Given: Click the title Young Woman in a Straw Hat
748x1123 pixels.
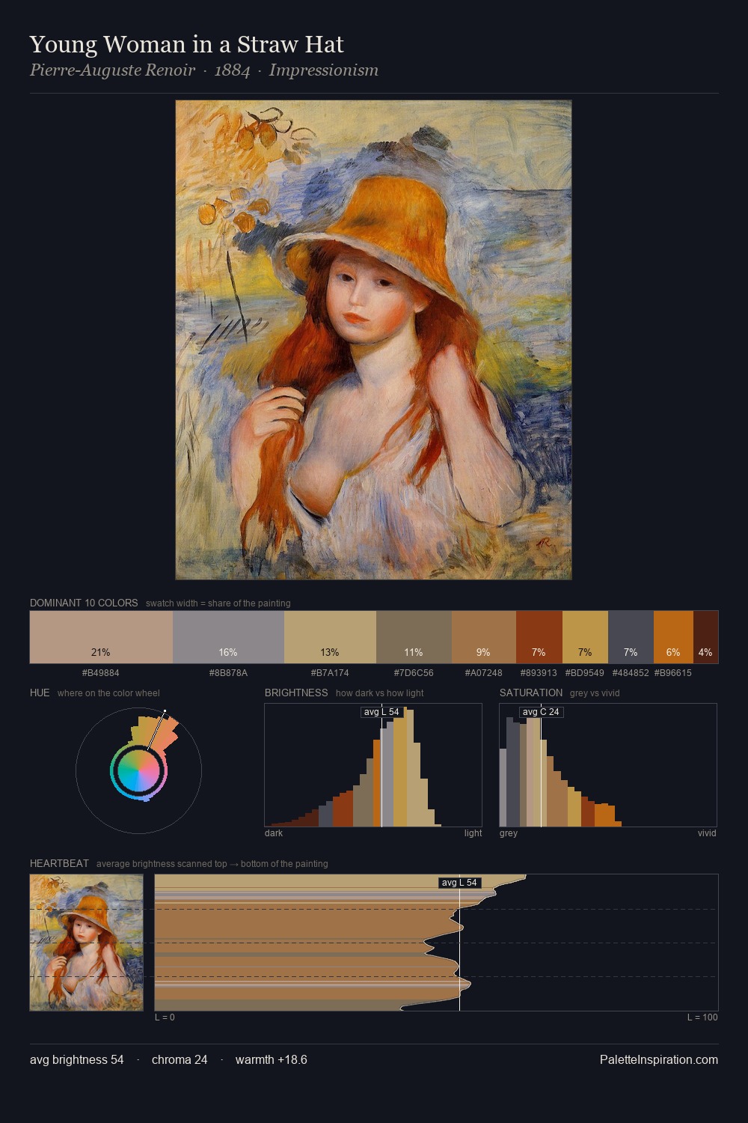Looking at the screenshot, I should (x=186, y=44).
